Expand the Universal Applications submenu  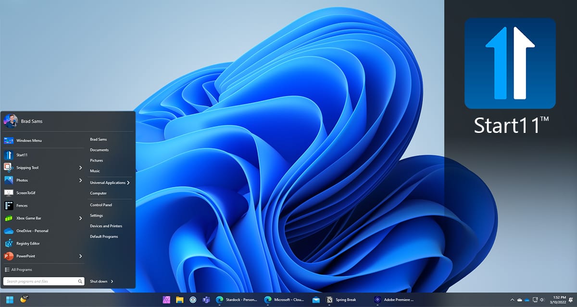110,183
